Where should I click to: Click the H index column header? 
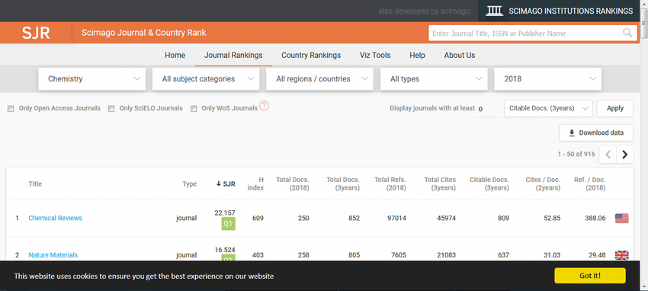click(x=255, y=184)
